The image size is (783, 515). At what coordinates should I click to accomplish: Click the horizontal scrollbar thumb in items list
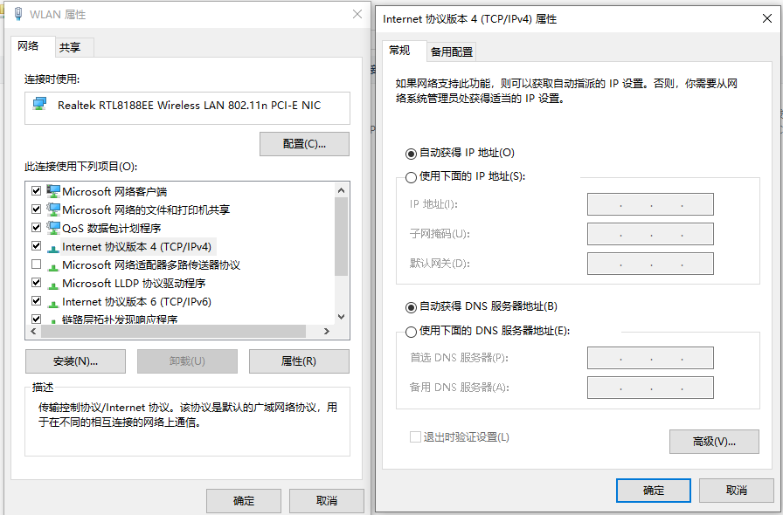173,332
